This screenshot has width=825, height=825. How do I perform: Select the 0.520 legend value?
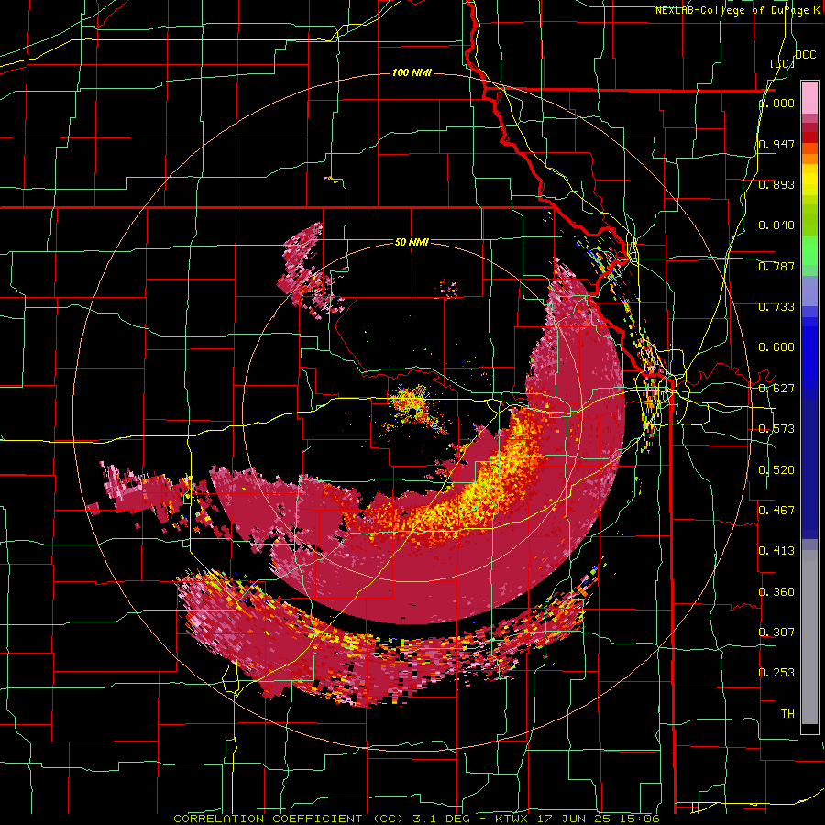tap(776, 470)
